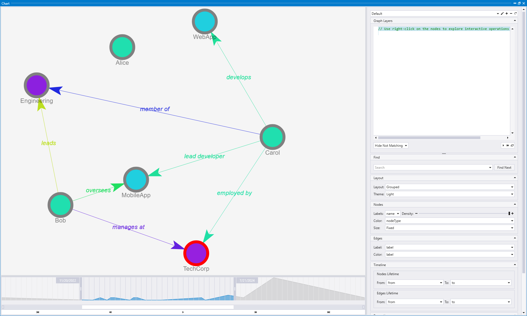527x316 pixels.
Task: Open the Layout Grouped dropdown
Action: coord(450,187)
